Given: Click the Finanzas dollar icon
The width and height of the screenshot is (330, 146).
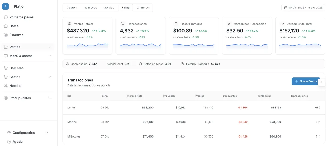Looking at the screenshot, I should tap(6, 35).
